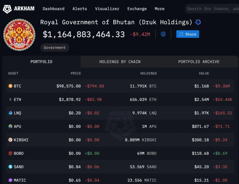Open the globe website icon

[x=163, y=34]
